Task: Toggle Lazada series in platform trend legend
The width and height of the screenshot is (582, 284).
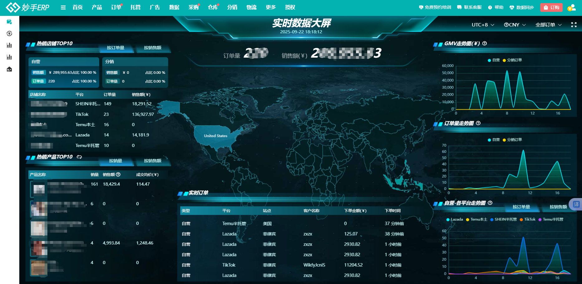Action: tap(455, 219)
